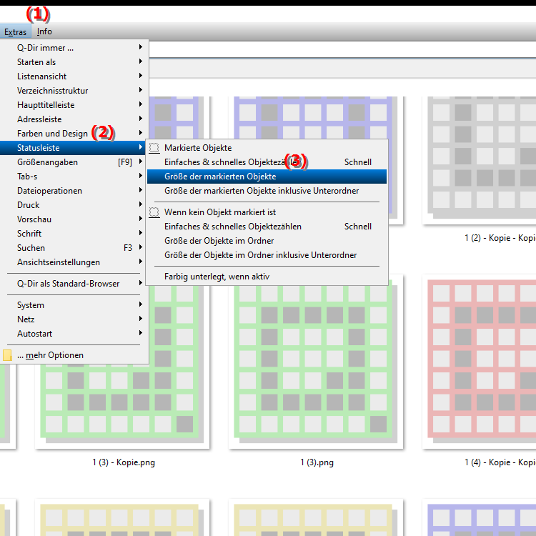Click the icon beside 'Markierte Objekte'

point(154,148)
